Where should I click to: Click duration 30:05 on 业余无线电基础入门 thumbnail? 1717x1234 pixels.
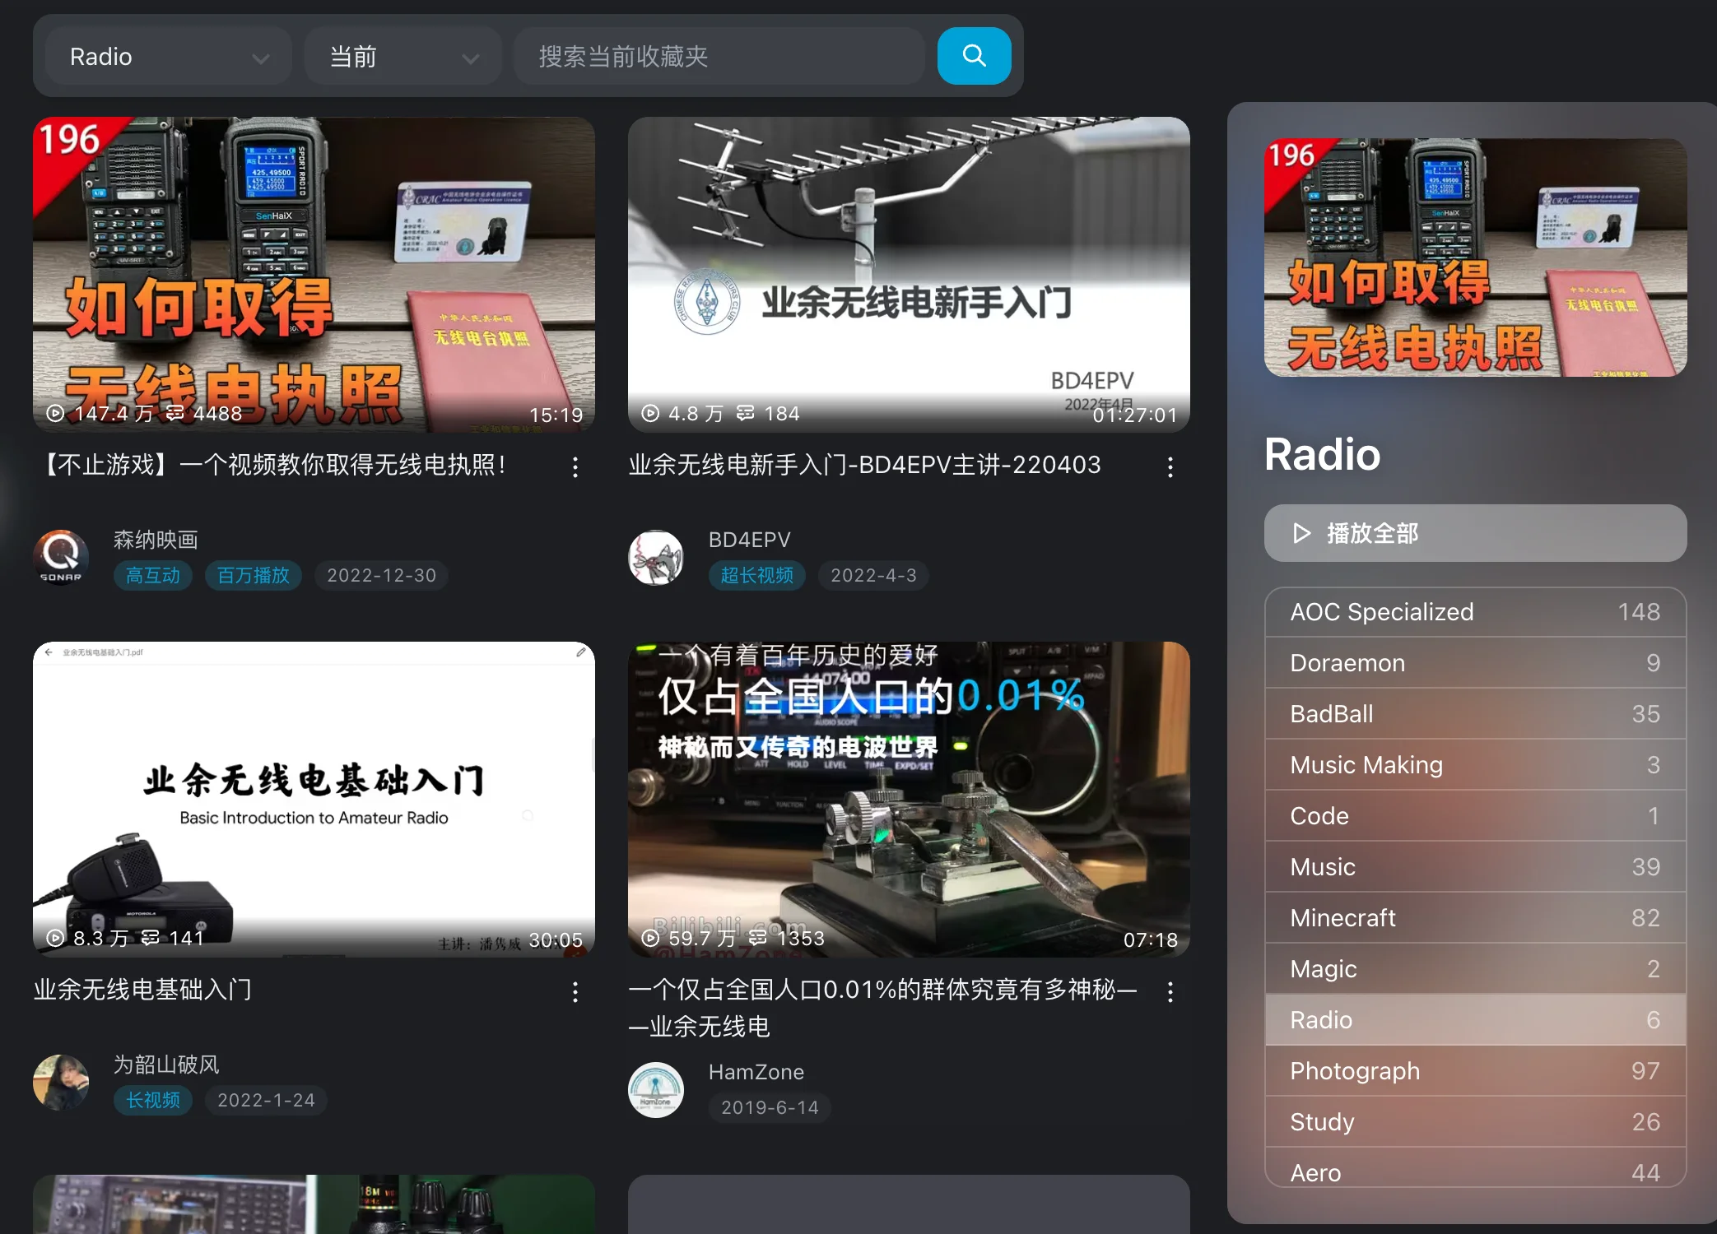click(x=556, y=939)
